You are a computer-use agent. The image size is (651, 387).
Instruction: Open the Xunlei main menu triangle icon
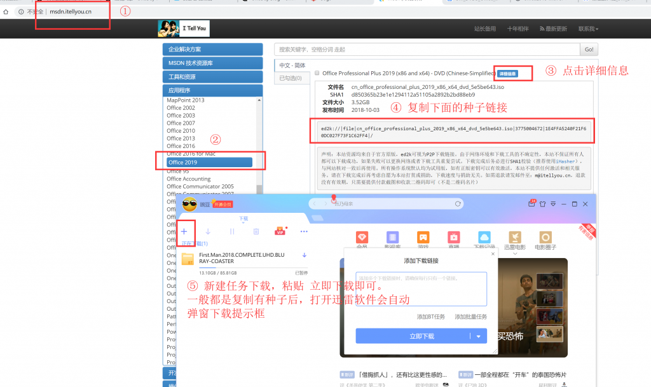553,204
